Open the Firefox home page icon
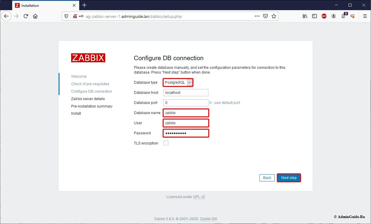The image size is (371, 224). pyautogui.click(x=35, y=16)
